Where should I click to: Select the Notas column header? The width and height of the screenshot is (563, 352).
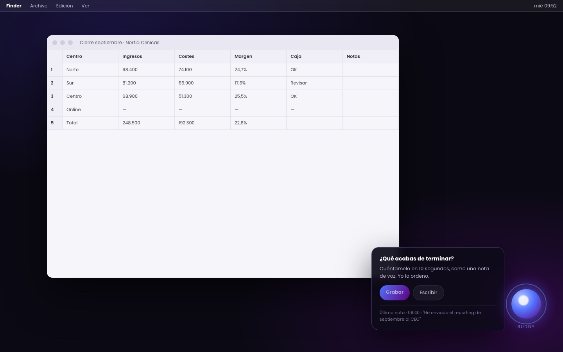tap(371, 56)
